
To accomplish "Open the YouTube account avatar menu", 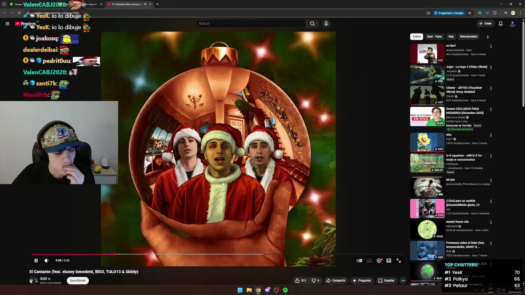I will [512, 23].
